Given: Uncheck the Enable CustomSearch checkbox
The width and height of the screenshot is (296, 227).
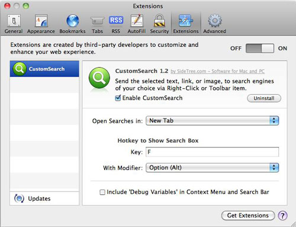Looking at the screenshot, I should [x=118, y=98].
